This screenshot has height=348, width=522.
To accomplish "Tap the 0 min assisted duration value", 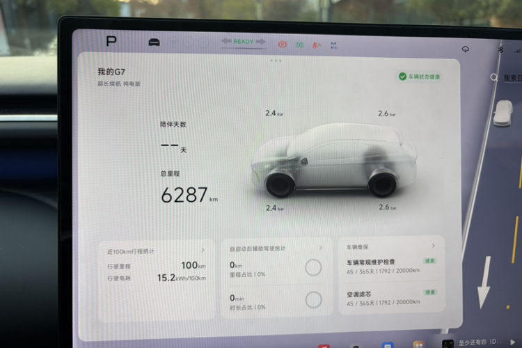I will point(237,298).
